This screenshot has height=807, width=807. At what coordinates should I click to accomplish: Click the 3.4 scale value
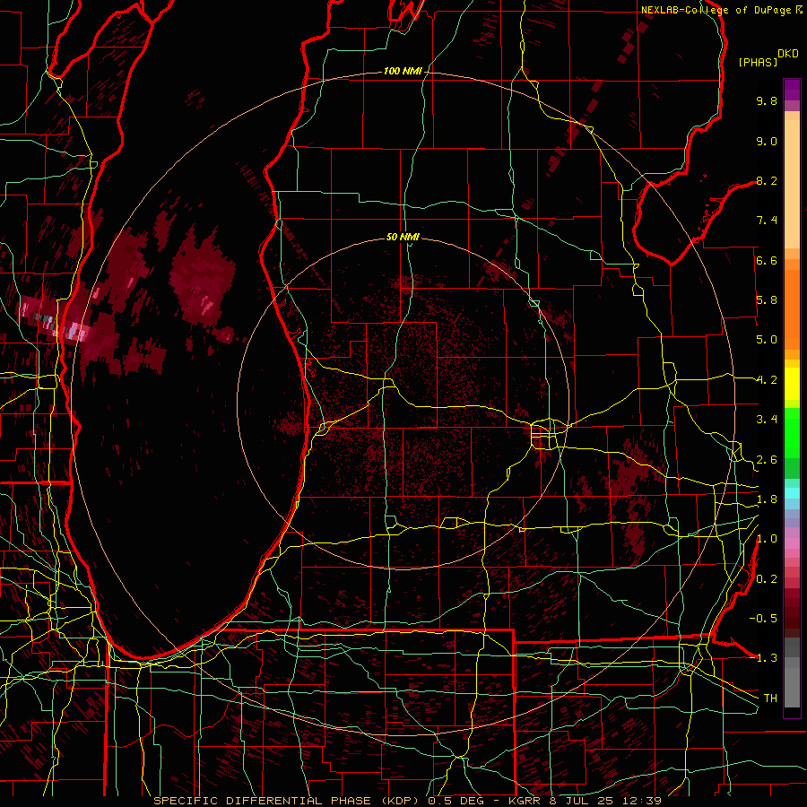point(767,420)
